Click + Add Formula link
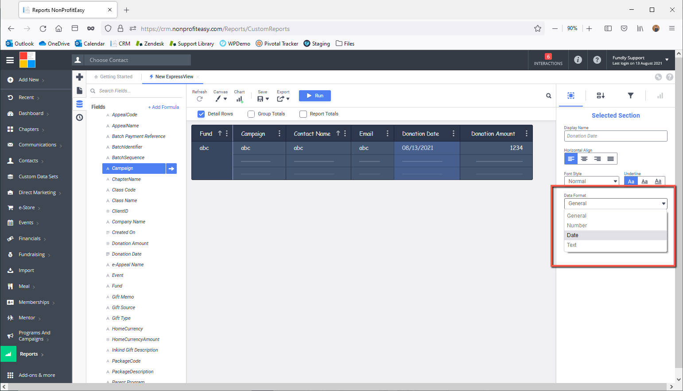Image resolution: width=683 pixels, height=391 pixels. pyautogui.click(x=163, y=107)
